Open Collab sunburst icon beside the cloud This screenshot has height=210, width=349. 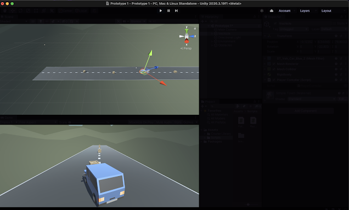pos(262,10)
